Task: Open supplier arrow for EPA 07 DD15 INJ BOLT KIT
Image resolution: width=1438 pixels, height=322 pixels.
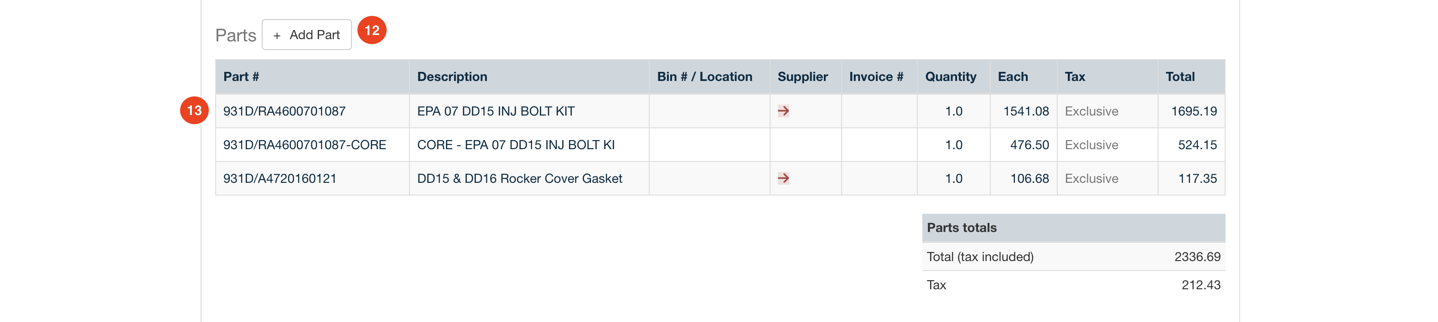Action: click(783, 111)
